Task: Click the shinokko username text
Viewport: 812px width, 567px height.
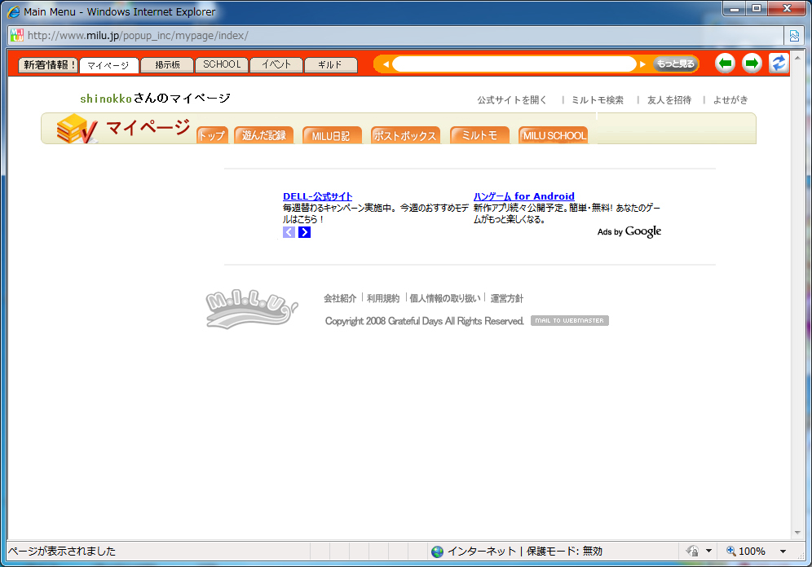Action: pos(106,99)
